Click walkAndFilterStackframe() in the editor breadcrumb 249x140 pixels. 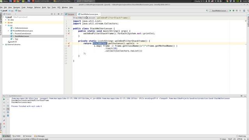pos(113,18)
